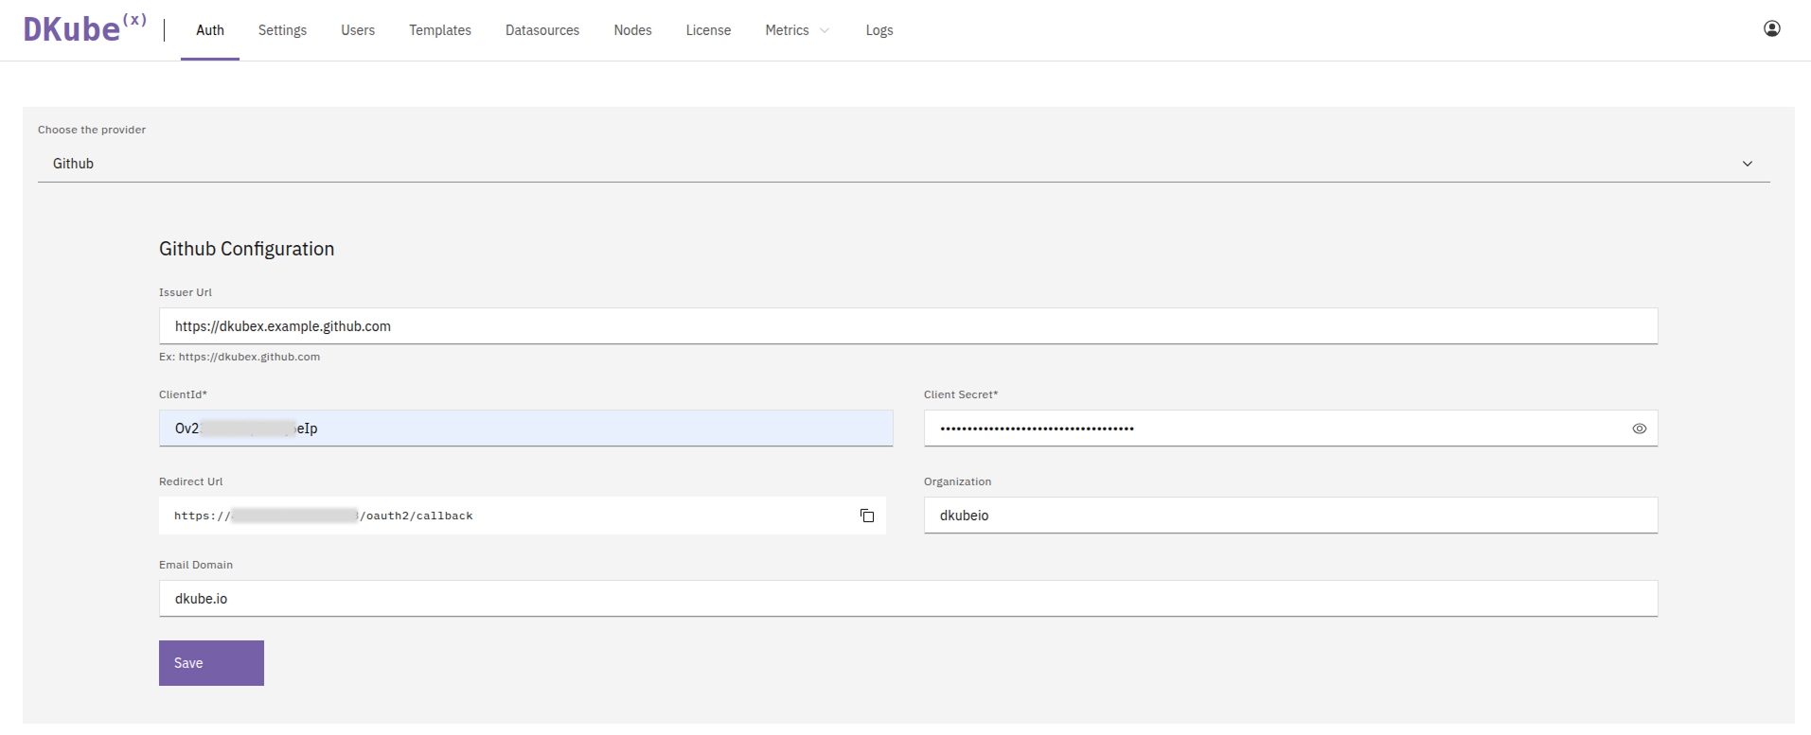
Task: Show the Client Secret with eye icon
Action: click(x=1639, y=429)
